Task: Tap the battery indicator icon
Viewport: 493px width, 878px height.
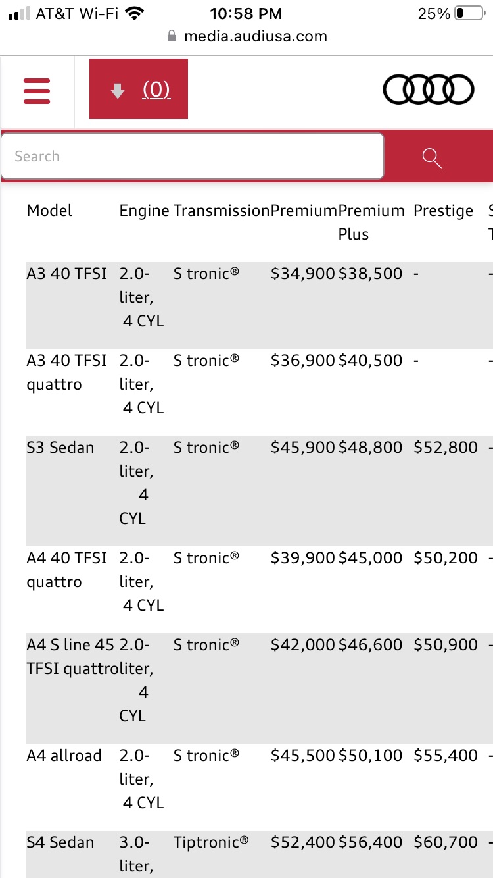Action: tap(469, 13)
